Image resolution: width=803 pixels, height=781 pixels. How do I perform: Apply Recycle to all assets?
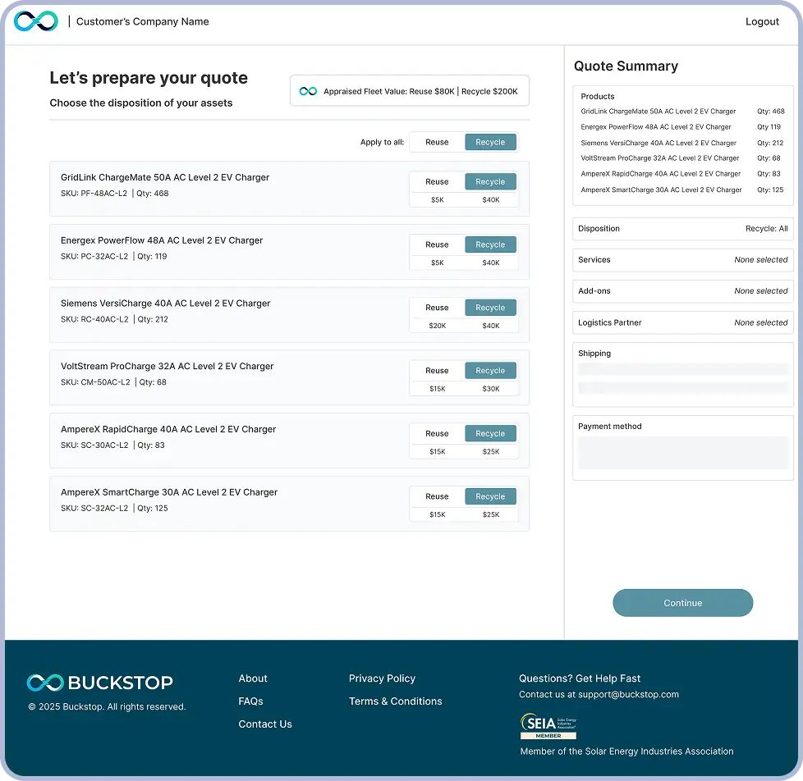coord(490,142)
